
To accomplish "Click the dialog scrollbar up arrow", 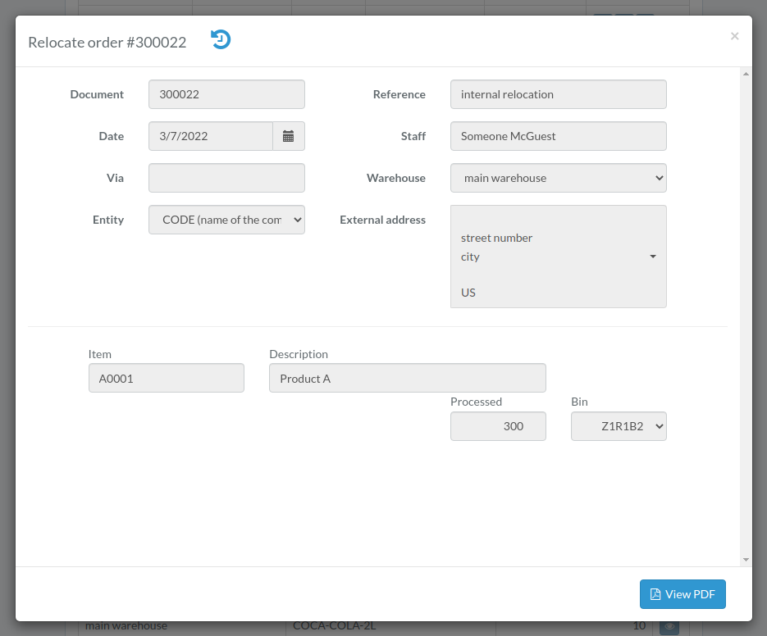I will (746, 75).
